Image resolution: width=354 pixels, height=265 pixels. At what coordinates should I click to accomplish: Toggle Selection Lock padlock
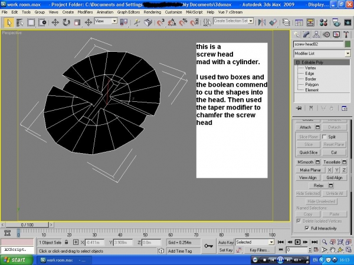66,242
